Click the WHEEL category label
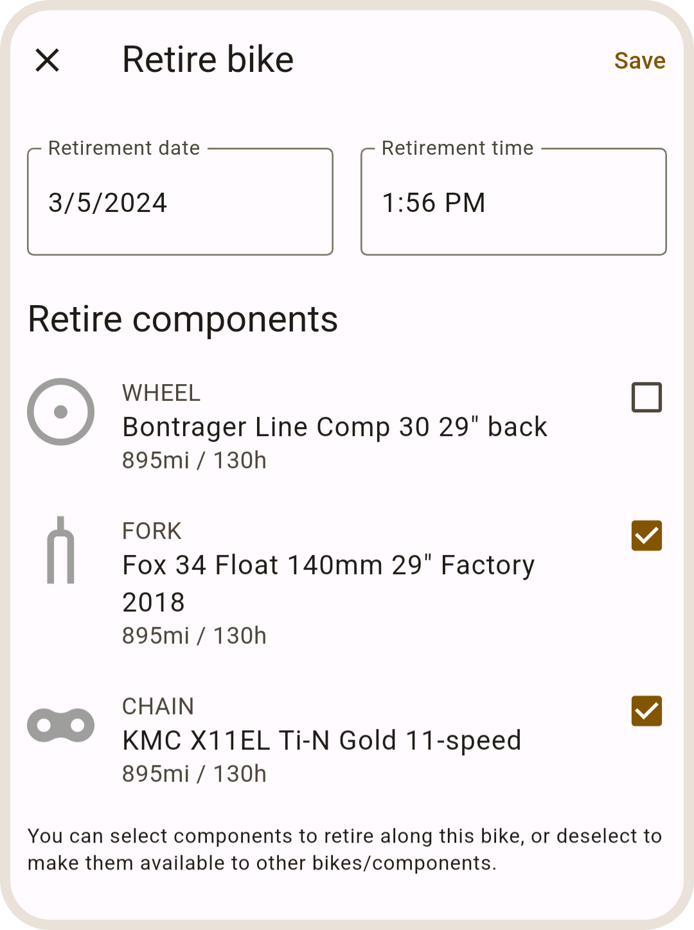This screenshot has width=694, height=930. [161, 393]
